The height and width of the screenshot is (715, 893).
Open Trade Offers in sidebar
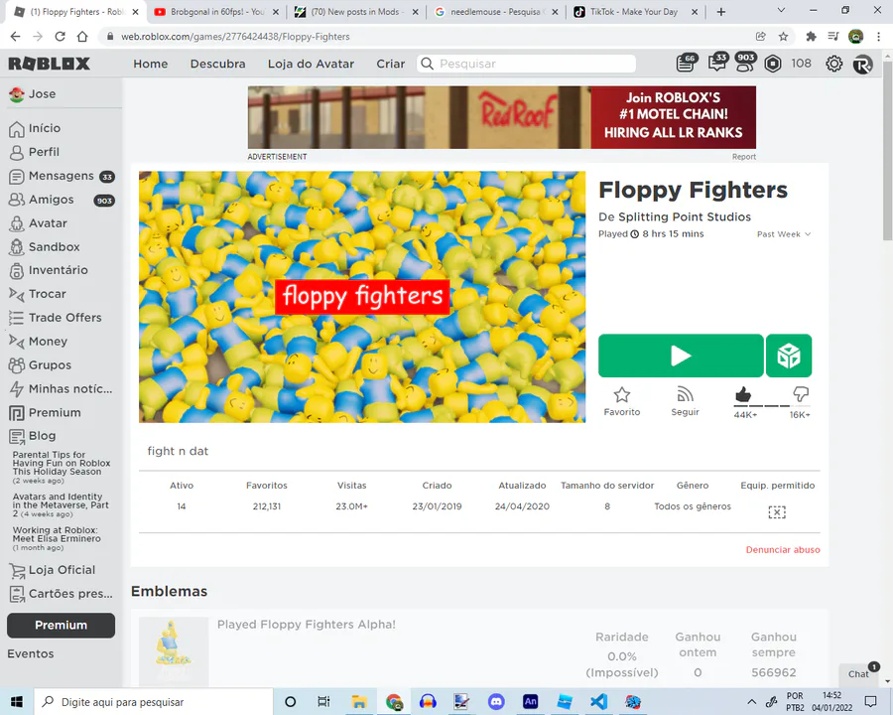point(56,318)
